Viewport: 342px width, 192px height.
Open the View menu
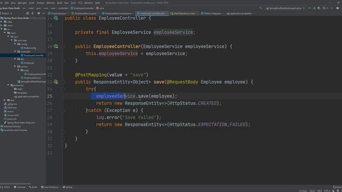[x=13, y=3]
